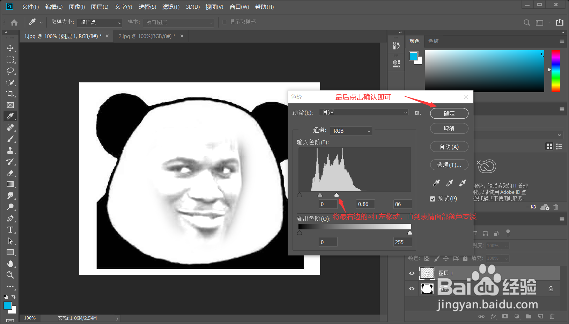
Task: Select the Horizontal Type tool
Action: [x=10, y=230]
